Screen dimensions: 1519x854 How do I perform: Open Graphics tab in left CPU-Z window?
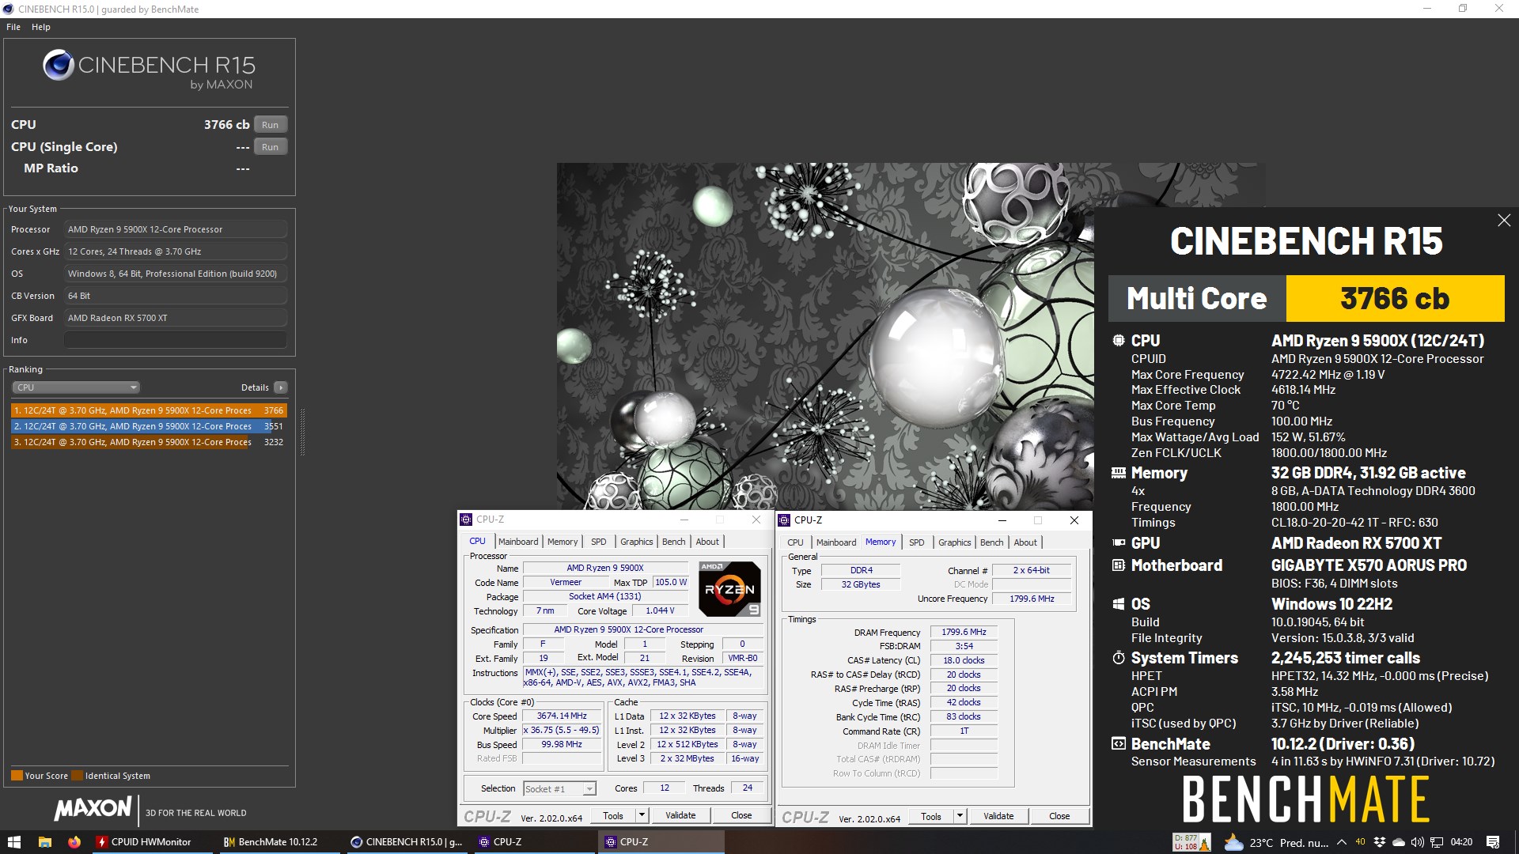(x=637, y=542)
